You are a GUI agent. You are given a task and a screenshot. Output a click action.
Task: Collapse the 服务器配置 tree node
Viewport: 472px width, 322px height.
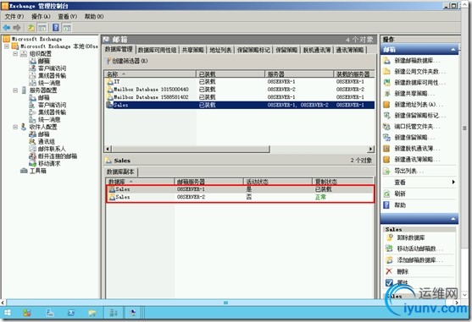pyautogui.click(x=15, y=90)
